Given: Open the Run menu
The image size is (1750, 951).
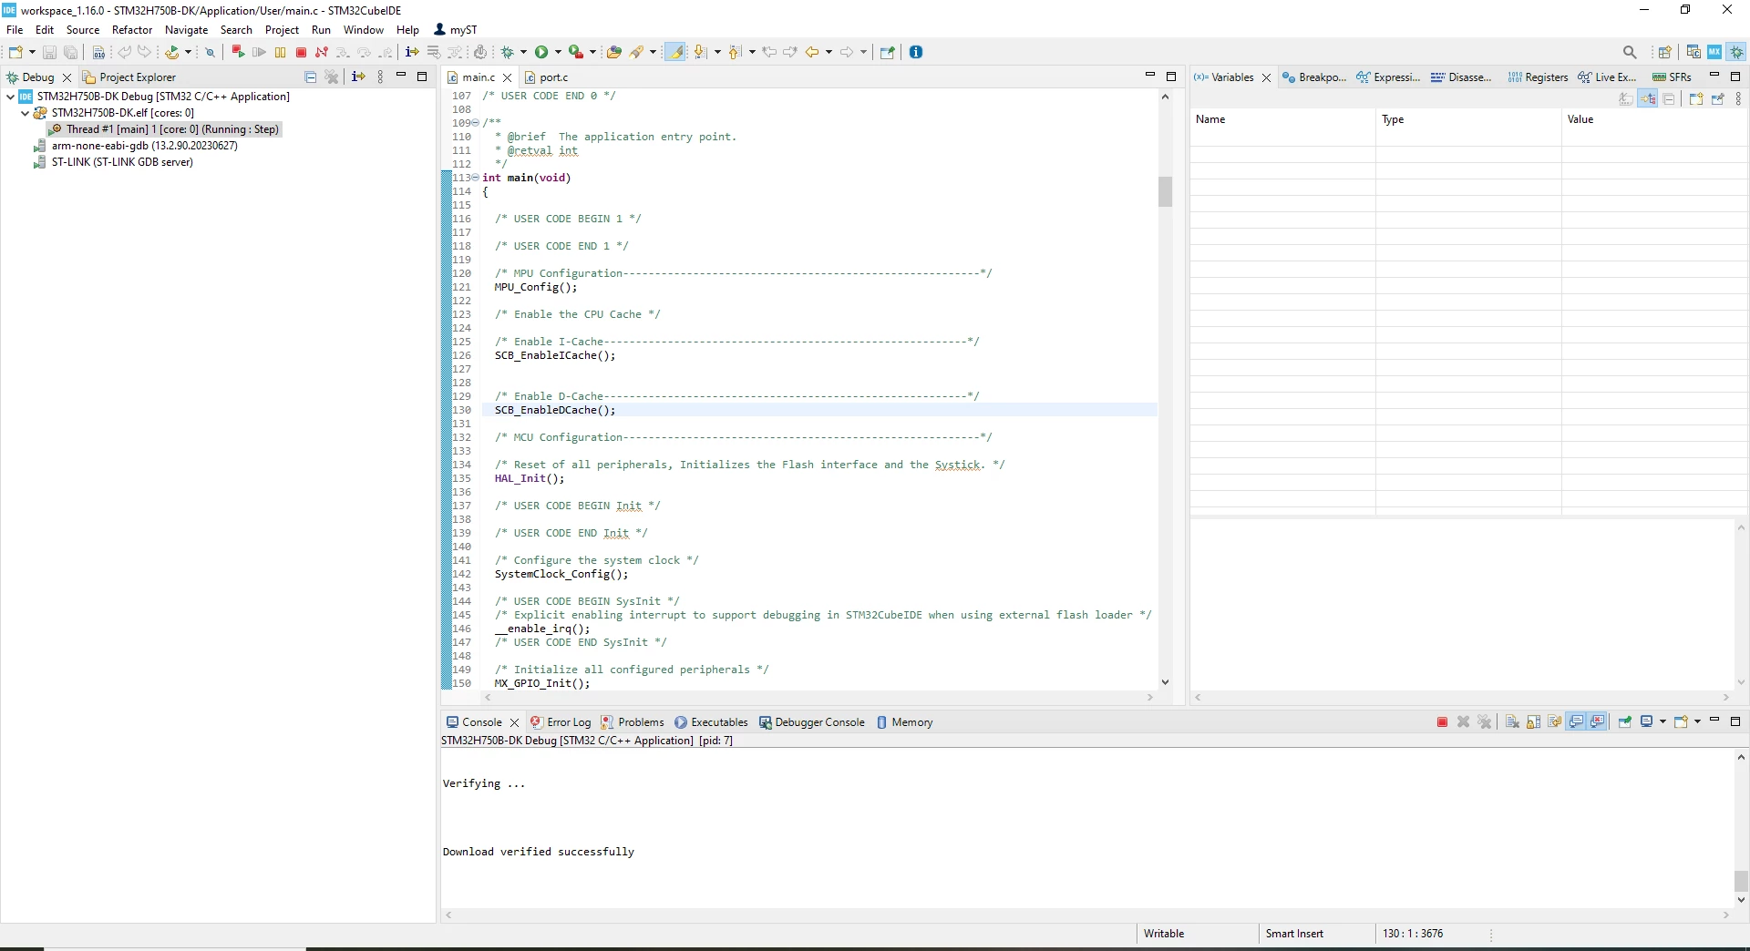Looking at the screenshot, I should point(321,30).
